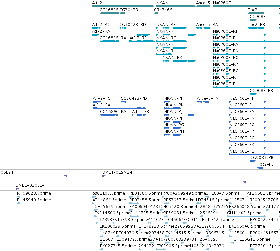The height and width of the screenshot is (251, 280).
Task: Open EST EK266040.5prime
Action: (x=231, y=230)
